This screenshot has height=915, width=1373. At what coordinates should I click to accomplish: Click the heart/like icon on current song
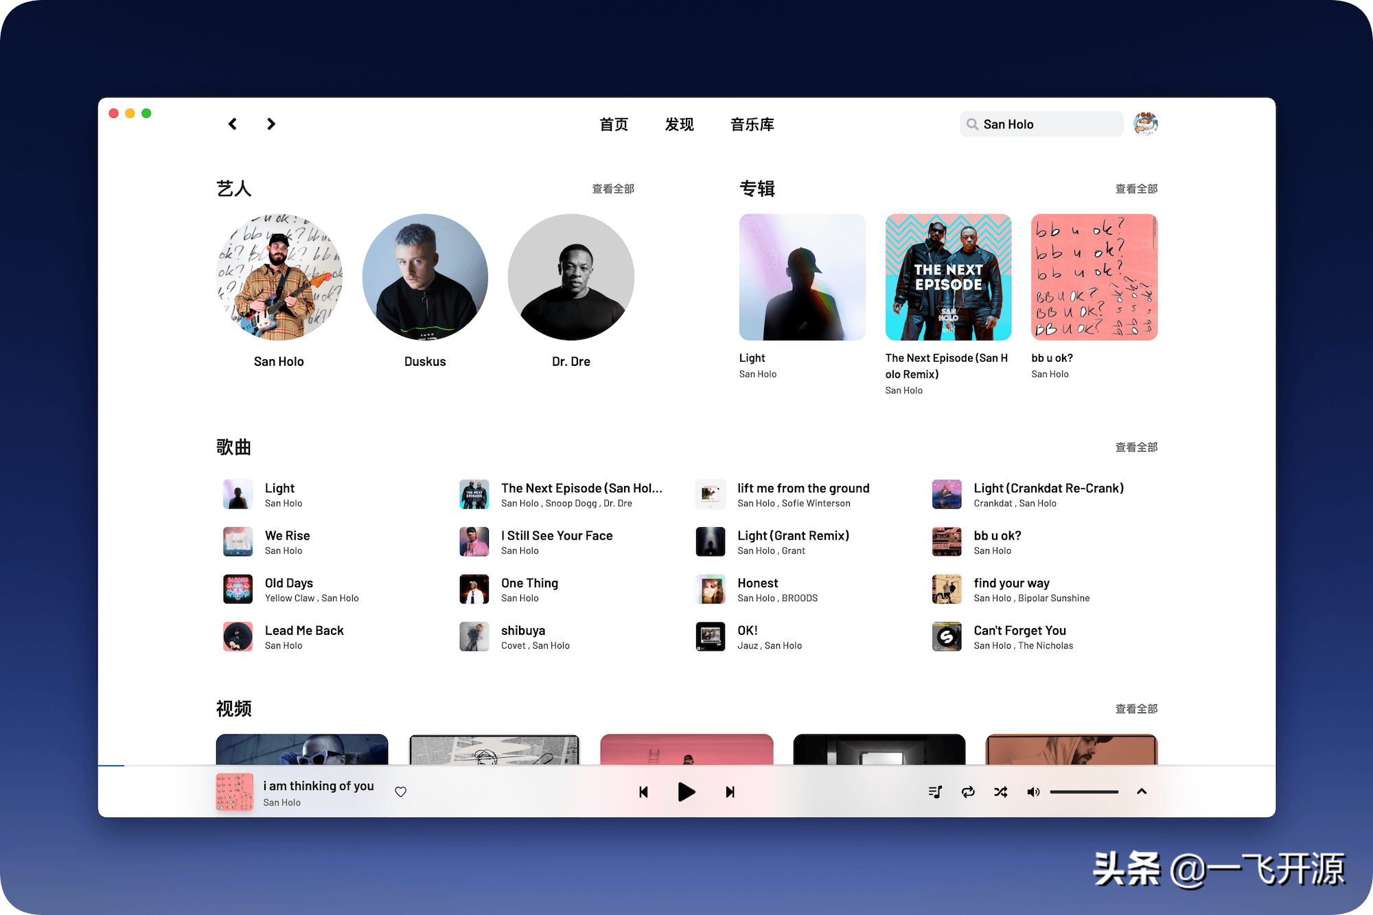pos(400,792)
